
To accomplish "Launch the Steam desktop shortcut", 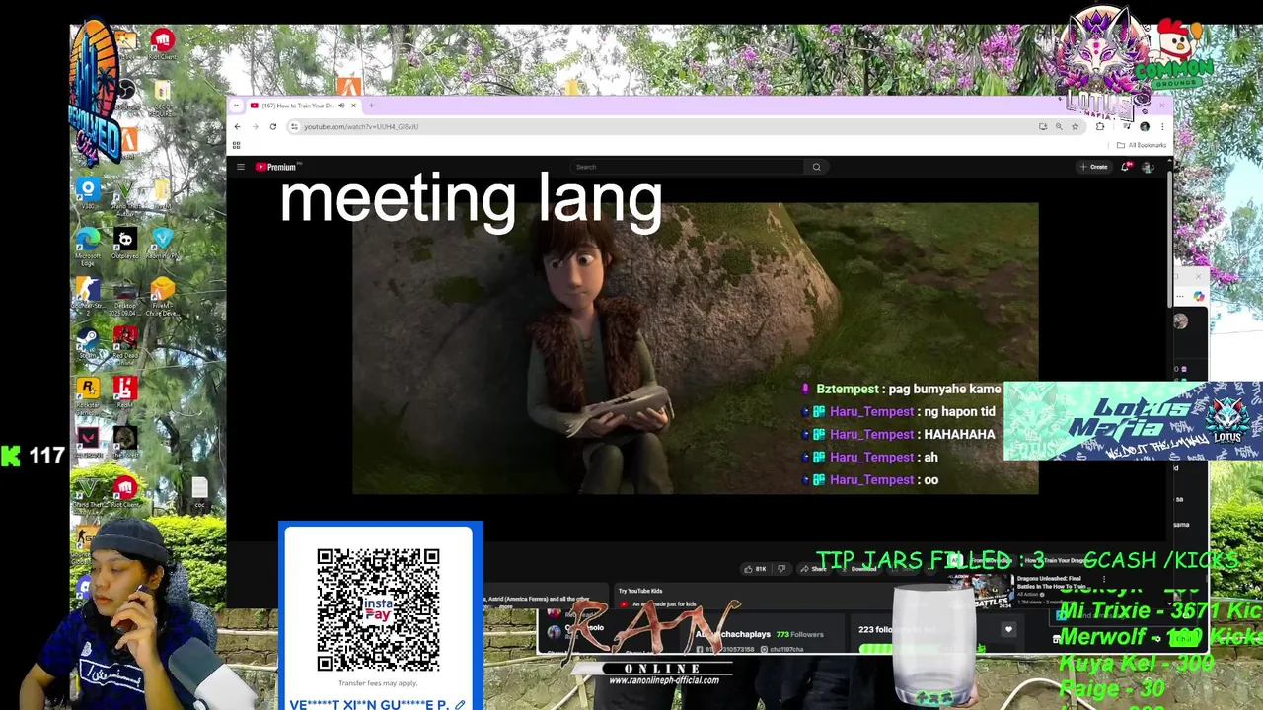I will [x=88, y=344].
